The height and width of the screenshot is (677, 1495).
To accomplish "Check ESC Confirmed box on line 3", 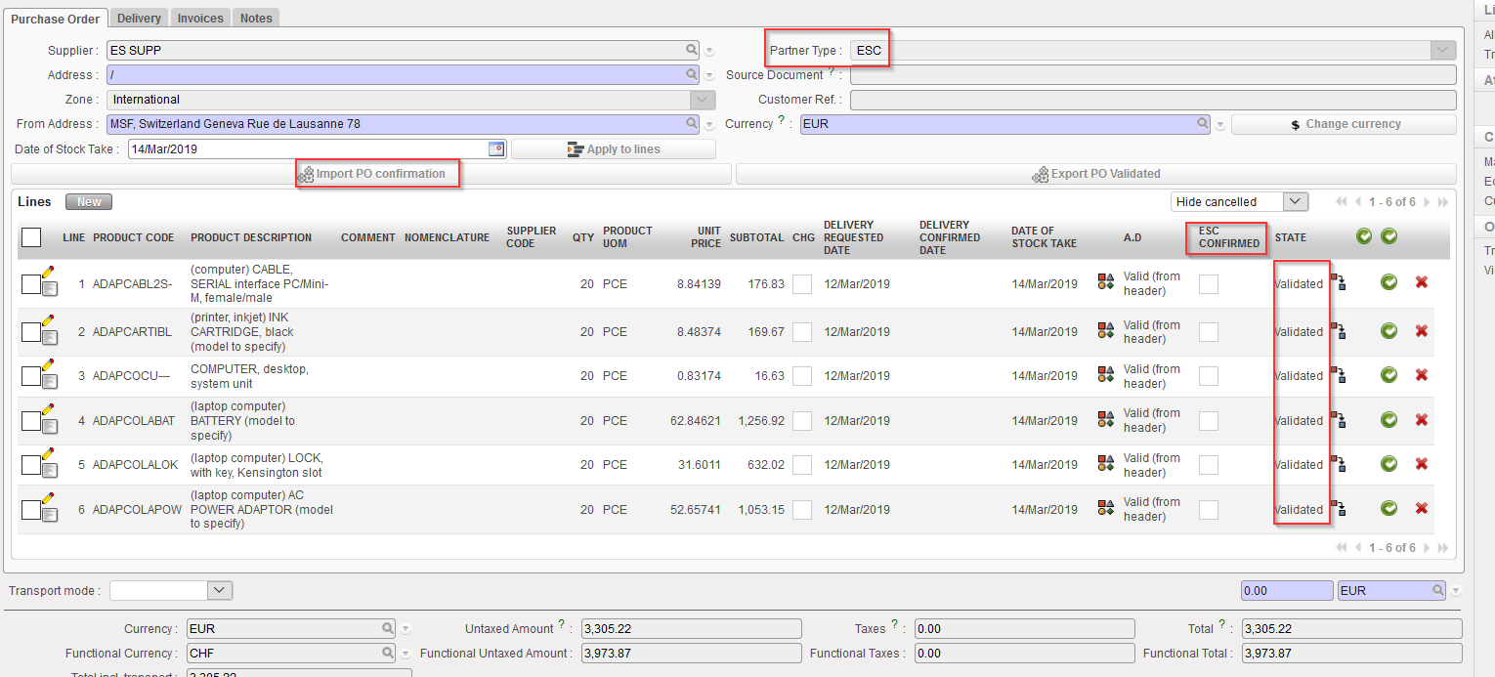I will tap(1209, 376).
